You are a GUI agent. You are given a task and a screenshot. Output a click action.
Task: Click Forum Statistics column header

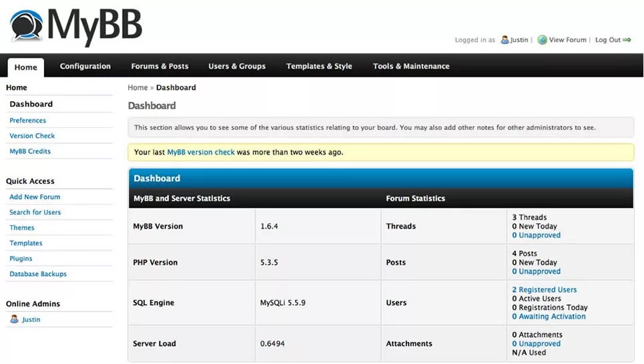pyautogui.click(x=415, y=198)
